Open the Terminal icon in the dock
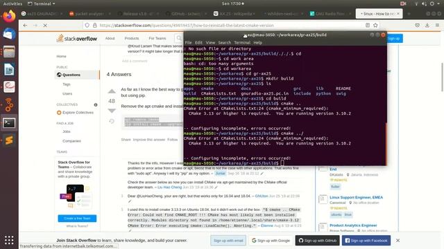The width and height of the screenshot is (444, 249). point(9,123)
